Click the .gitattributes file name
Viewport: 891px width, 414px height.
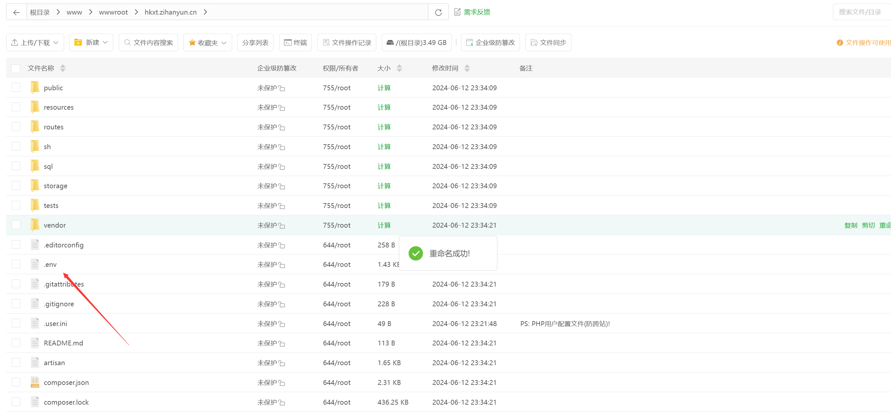pyautogui.click(x=64, y=284)
